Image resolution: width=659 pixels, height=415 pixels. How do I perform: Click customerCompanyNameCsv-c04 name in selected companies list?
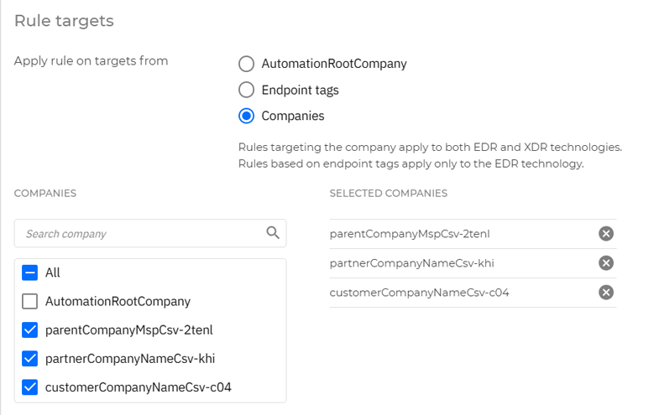[419, 293]
